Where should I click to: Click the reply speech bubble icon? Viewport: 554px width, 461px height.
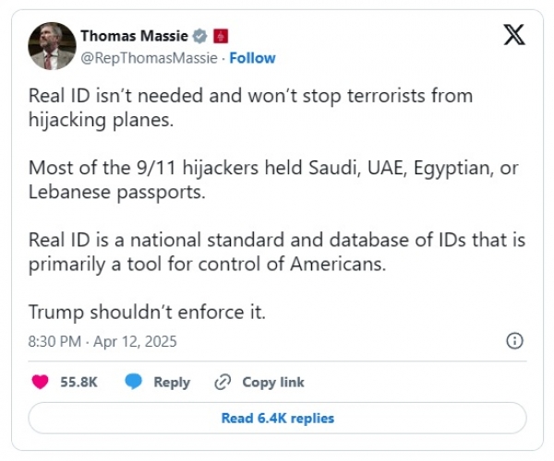pos(133,382)
